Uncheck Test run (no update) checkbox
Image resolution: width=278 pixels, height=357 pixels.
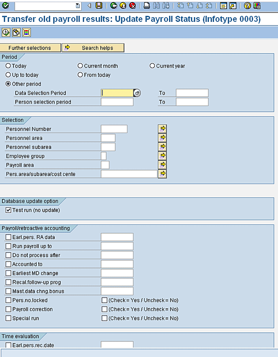coord(8,210)
